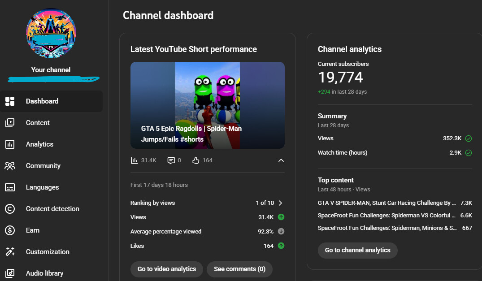The image size is (482, 281).
Task: Collapse the Short performance details chevron
Action: pos(281,160)
